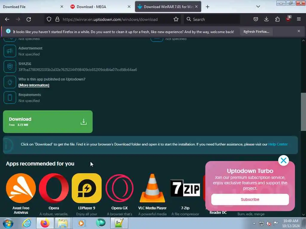Open Save to Pocket icon
This screenshot has height=229, width=306.
(x=256, y=19)
